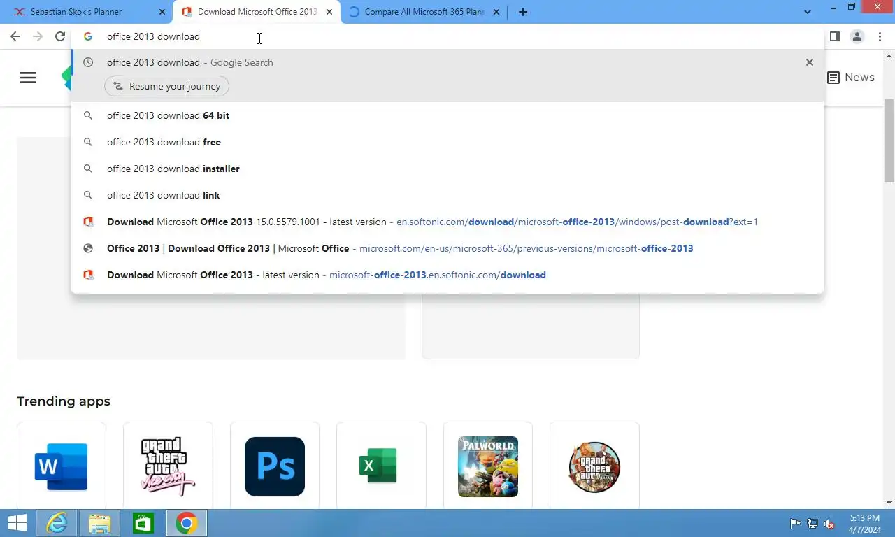Open the network tray icon
Viewport: 895px width, 537px height.
[812, 523]
